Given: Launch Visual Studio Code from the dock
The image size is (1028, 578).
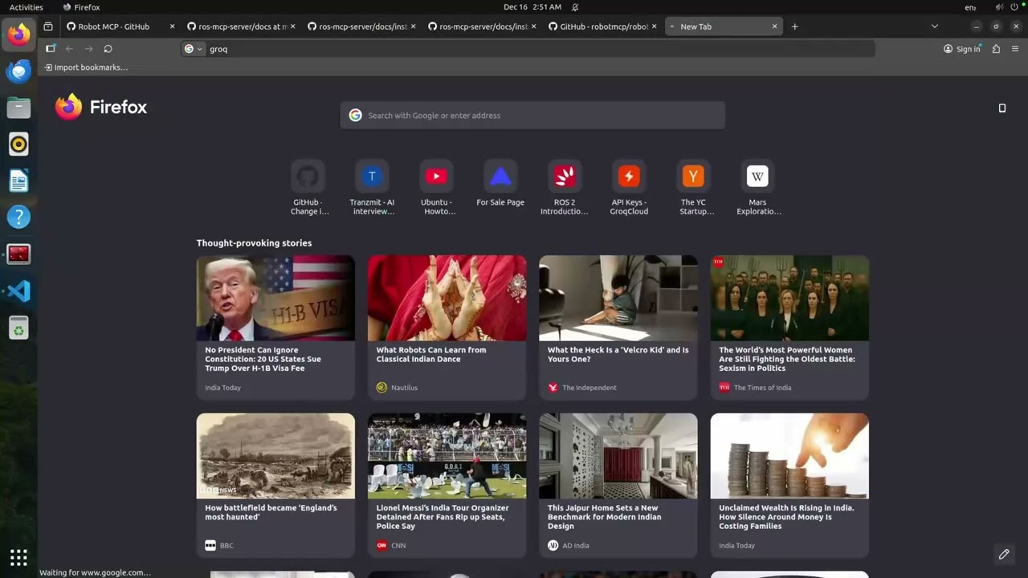Looking at the screenshot, I should pyautogui.click(x=18, y=291).
